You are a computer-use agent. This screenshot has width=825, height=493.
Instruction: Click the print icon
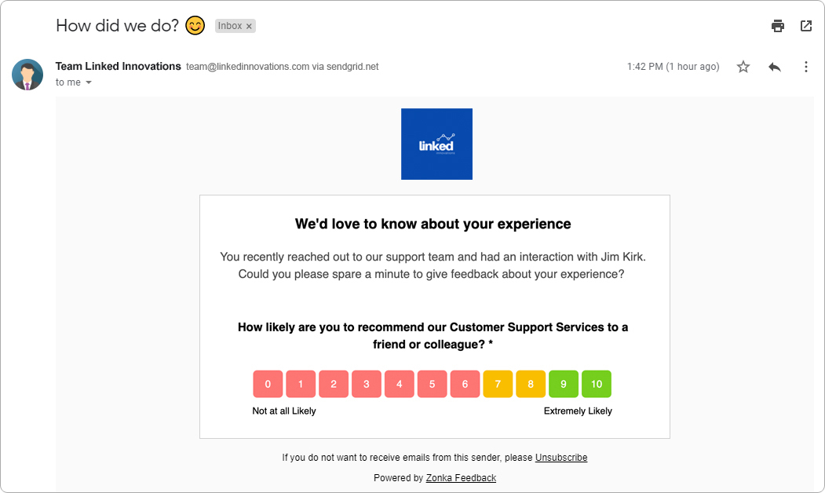[x=777, y=25]
